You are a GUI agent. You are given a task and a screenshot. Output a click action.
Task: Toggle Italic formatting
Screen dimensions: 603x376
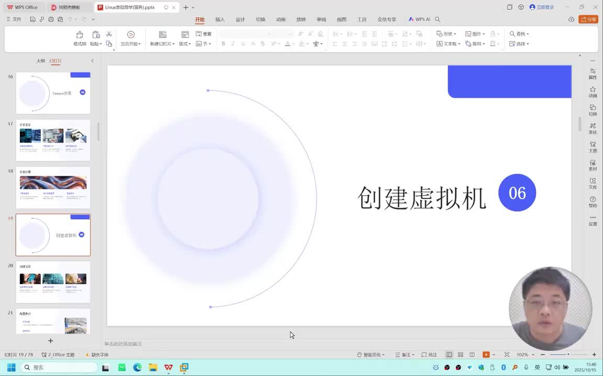[x=233, y=44]
